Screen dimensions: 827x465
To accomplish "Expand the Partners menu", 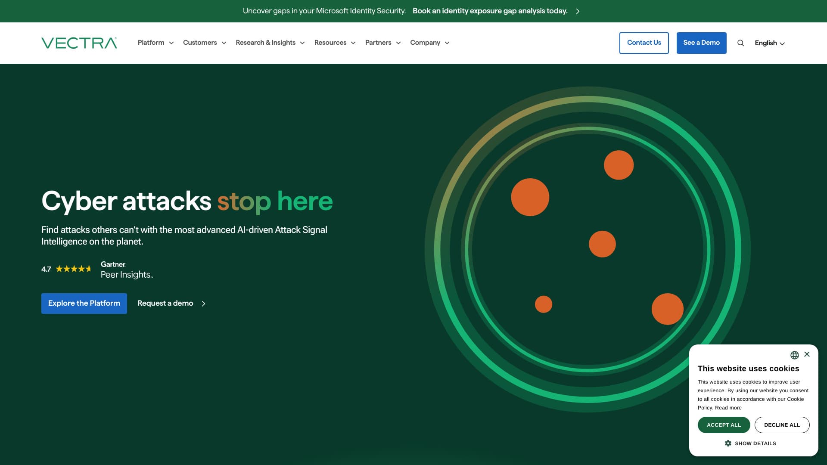I will point(382,43).
